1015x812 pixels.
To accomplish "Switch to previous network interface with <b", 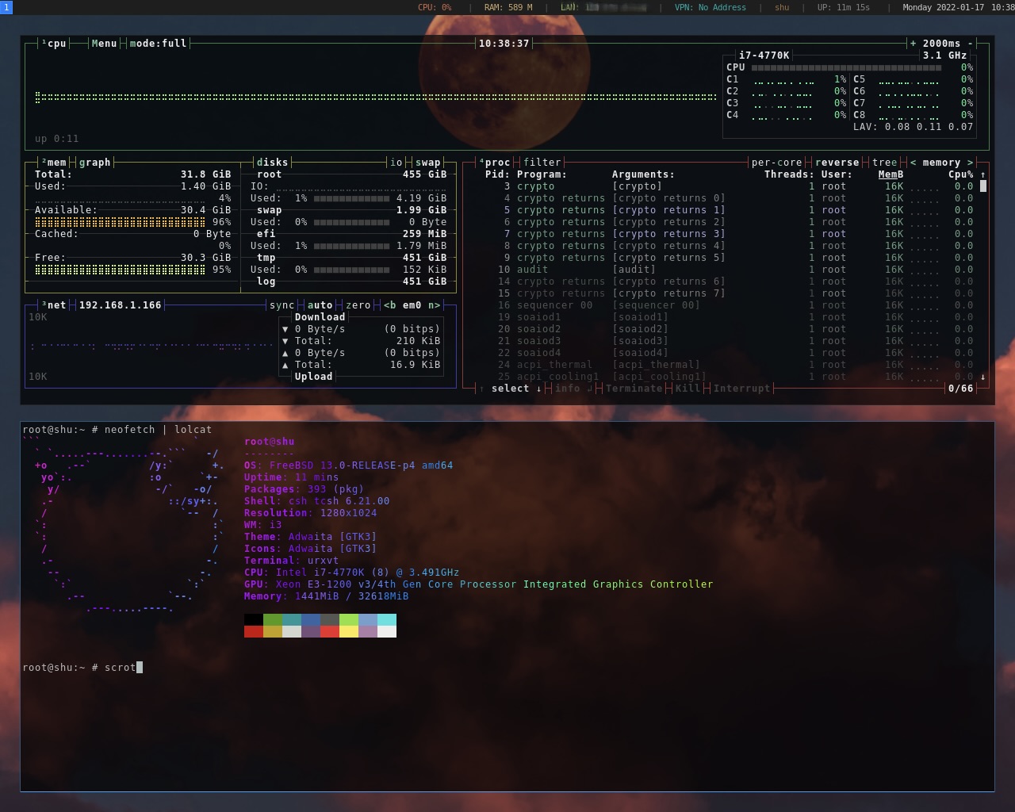I will [x=389, y=305].
